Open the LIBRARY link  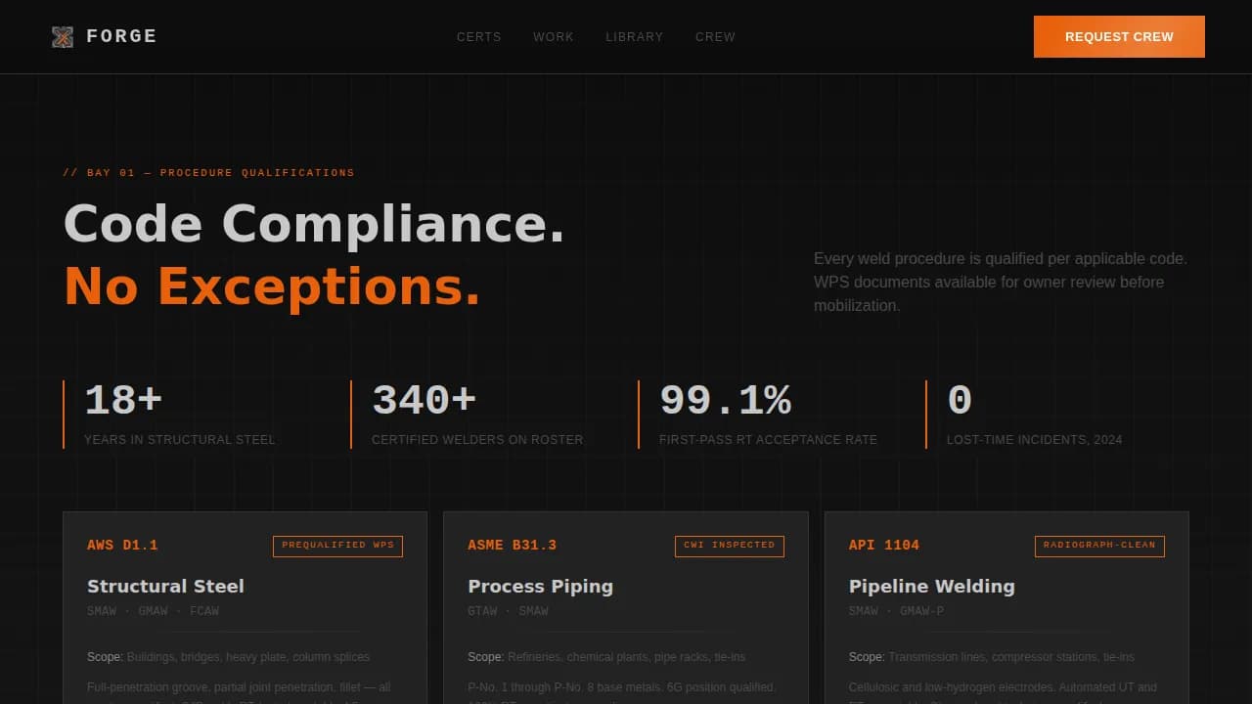[x=634, y=36]
